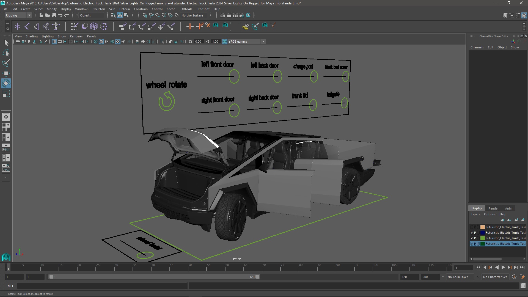
Task: Choose the Paint selection tool
Action: (x=6, y=63)
